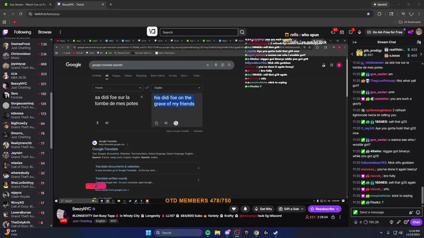This screenshot has width=424, height=238.
Task: Open Gorgeousminaj channel in sidebar
Action: coord(25,105)
